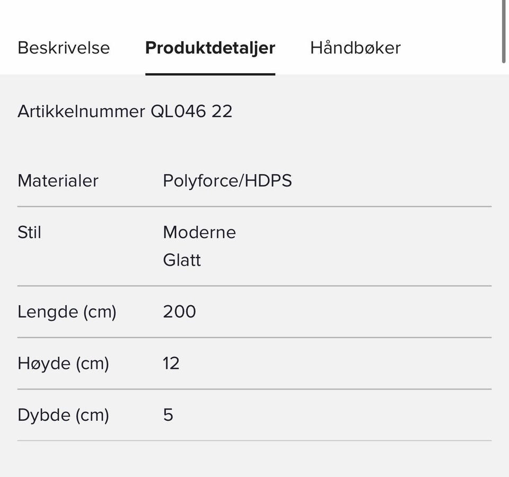Click the divider line below Materialer row

tap(254, 206)
